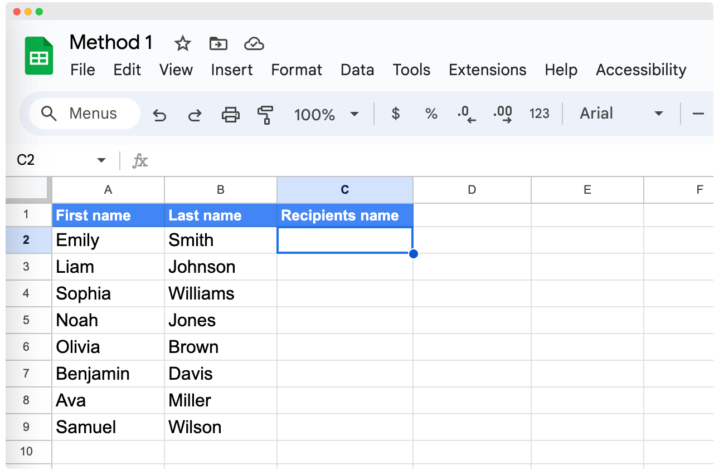Open the Help menu
The image size is (719, 471).
point(561,70)
